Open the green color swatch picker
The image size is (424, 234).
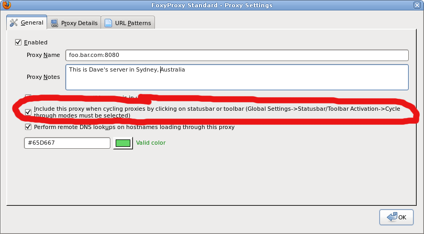[x=123, y=143]
